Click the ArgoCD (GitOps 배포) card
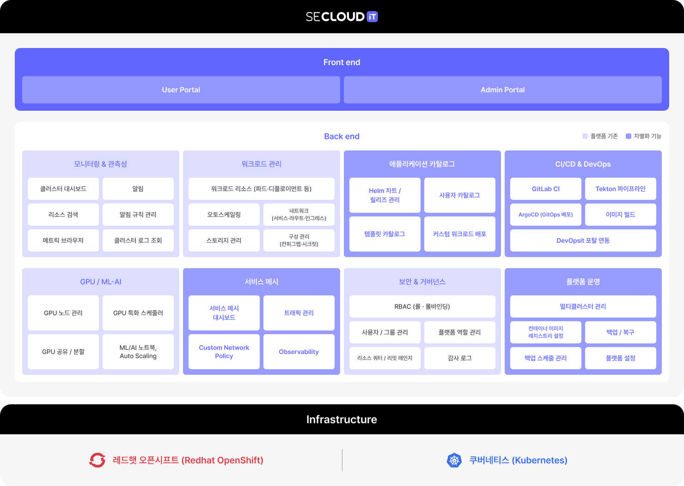This screenshot has height=486, width=684. 546,215
